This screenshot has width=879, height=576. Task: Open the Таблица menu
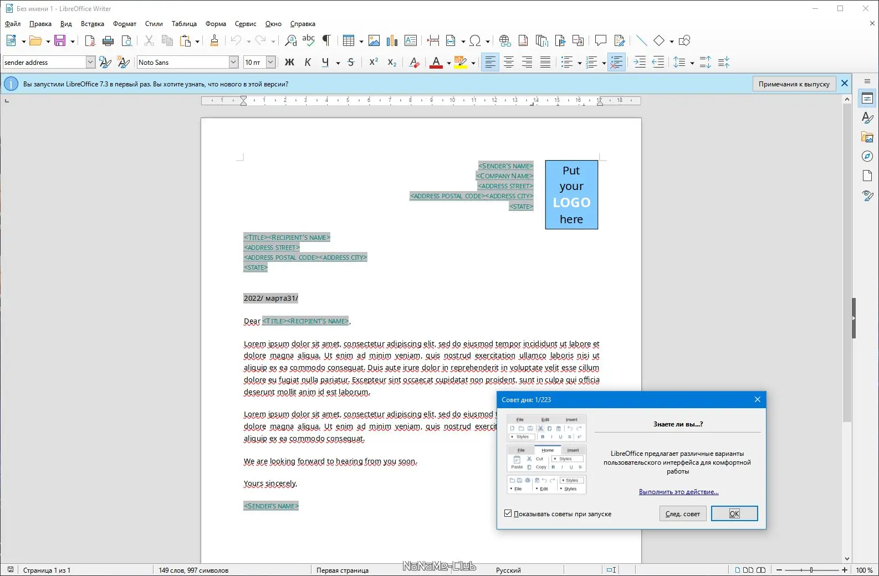point(184,24)
